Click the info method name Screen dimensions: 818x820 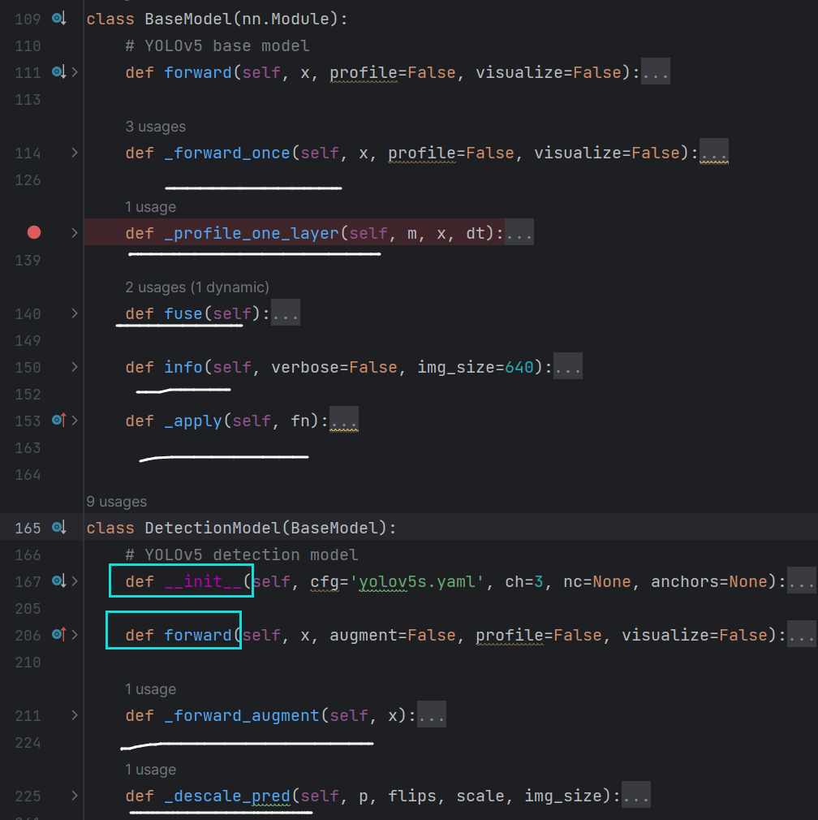point(183,367)
